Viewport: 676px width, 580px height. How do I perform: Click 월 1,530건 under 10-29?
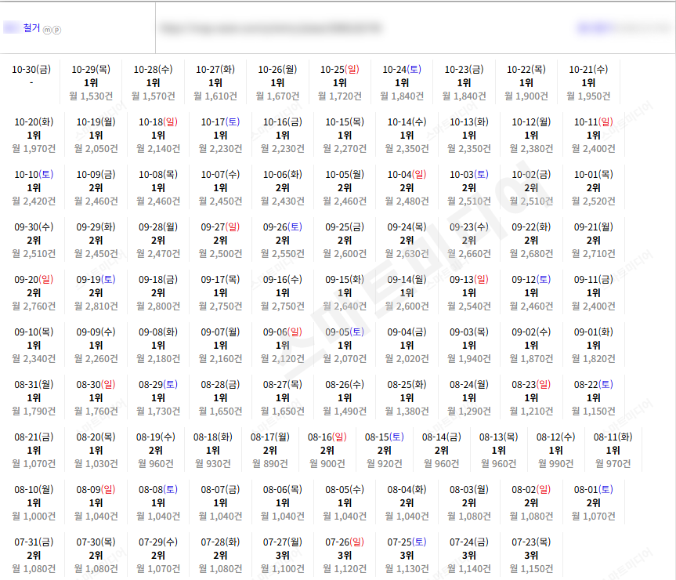91,96
